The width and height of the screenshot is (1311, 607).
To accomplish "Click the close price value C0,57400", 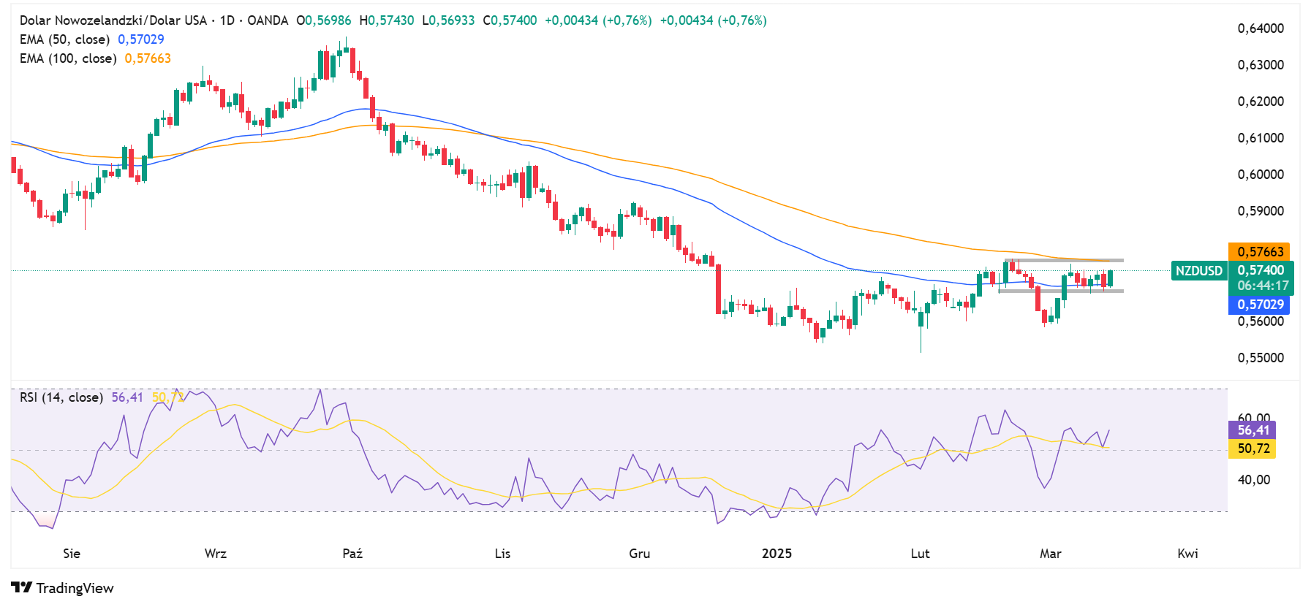I will 510,20.
